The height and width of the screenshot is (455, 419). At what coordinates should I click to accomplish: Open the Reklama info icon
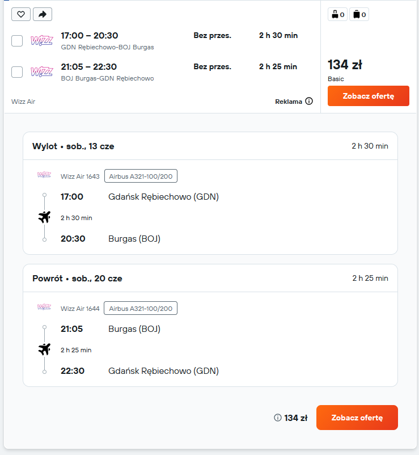click(309, 102)
